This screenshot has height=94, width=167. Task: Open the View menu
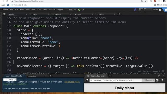pos(27,10)
